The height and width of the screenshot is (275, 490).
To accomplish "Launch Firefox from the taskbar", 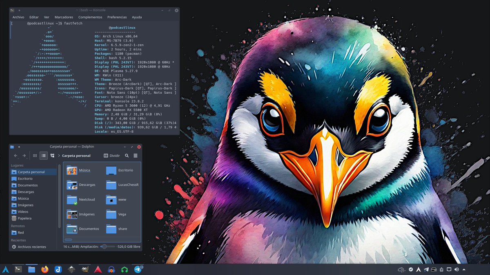I will click(x=45, y=269).
